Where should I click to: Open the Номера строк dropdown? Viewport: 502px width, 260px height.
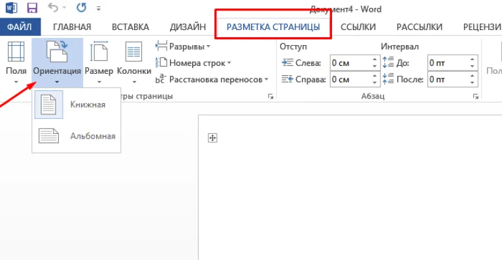193,63
